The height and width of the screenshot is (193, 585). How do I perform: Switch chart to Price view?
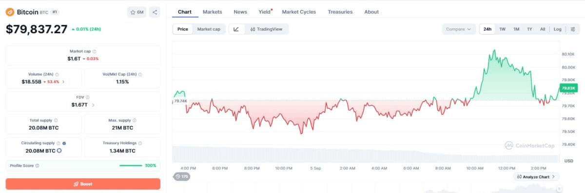tap(183, 29)
